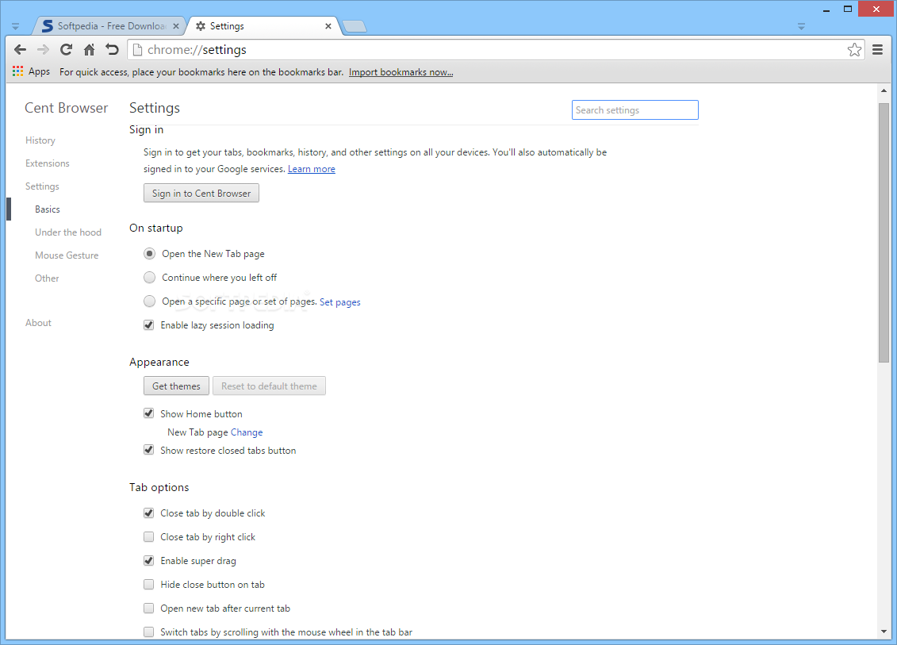Go to Under the hood section
897x645 pixels.
(x=68, y=232)
